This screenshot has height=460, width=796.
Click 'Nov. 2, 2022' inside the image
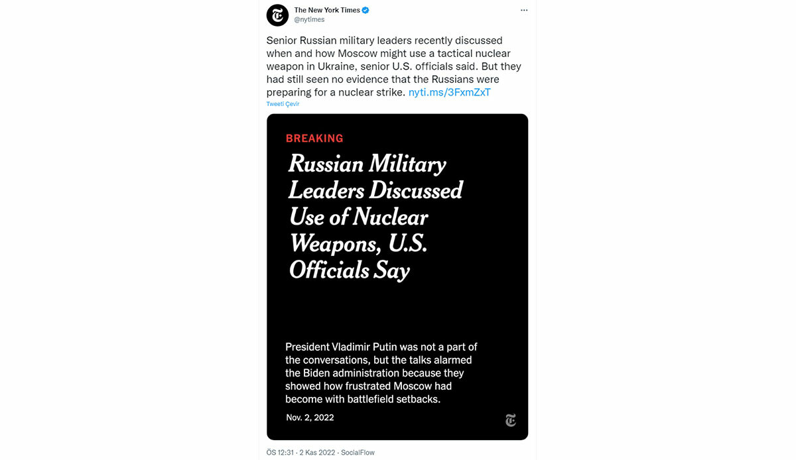(310, 418)
